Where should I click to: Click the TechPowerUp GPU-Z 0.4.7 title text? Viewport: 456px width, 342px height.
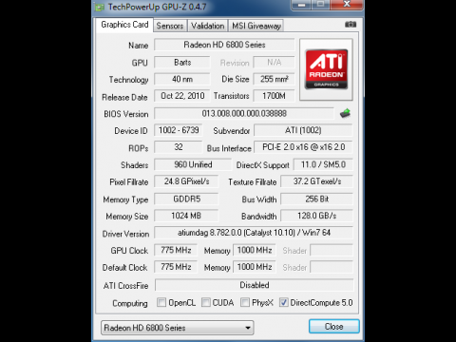[x=157, y=7]
